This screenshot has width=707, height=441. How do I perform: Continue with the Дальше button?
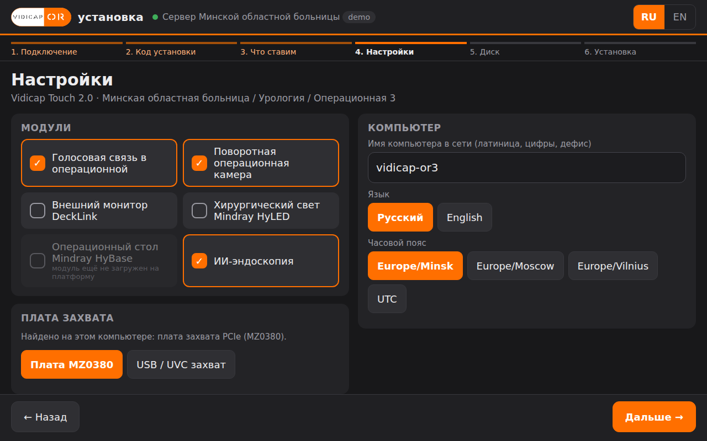pos(654,417)
